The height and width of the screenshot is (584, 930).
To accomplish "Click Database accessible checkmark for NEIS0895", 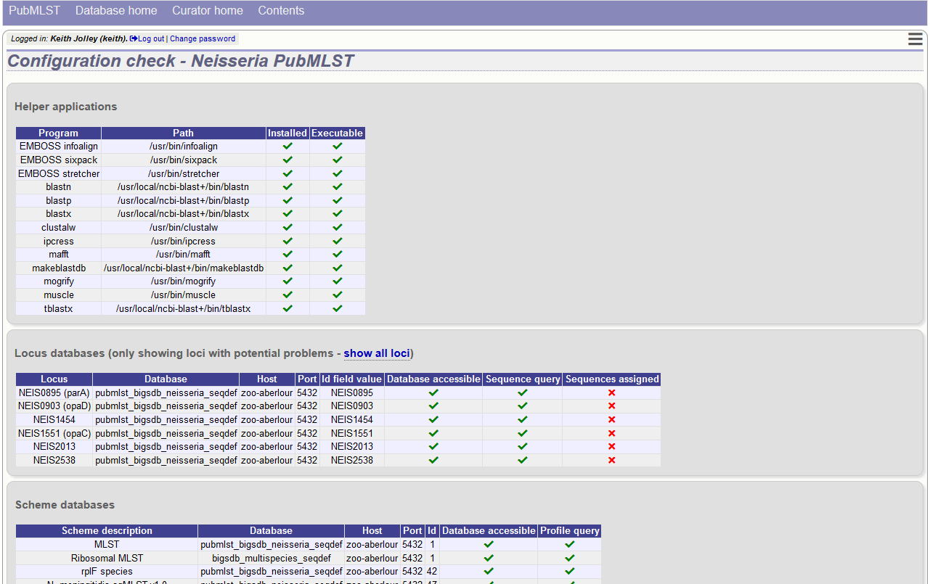I will click(433, 392).
